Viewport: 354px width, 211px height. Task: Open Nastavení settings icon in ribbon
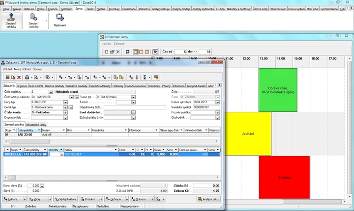coord(60,21)
